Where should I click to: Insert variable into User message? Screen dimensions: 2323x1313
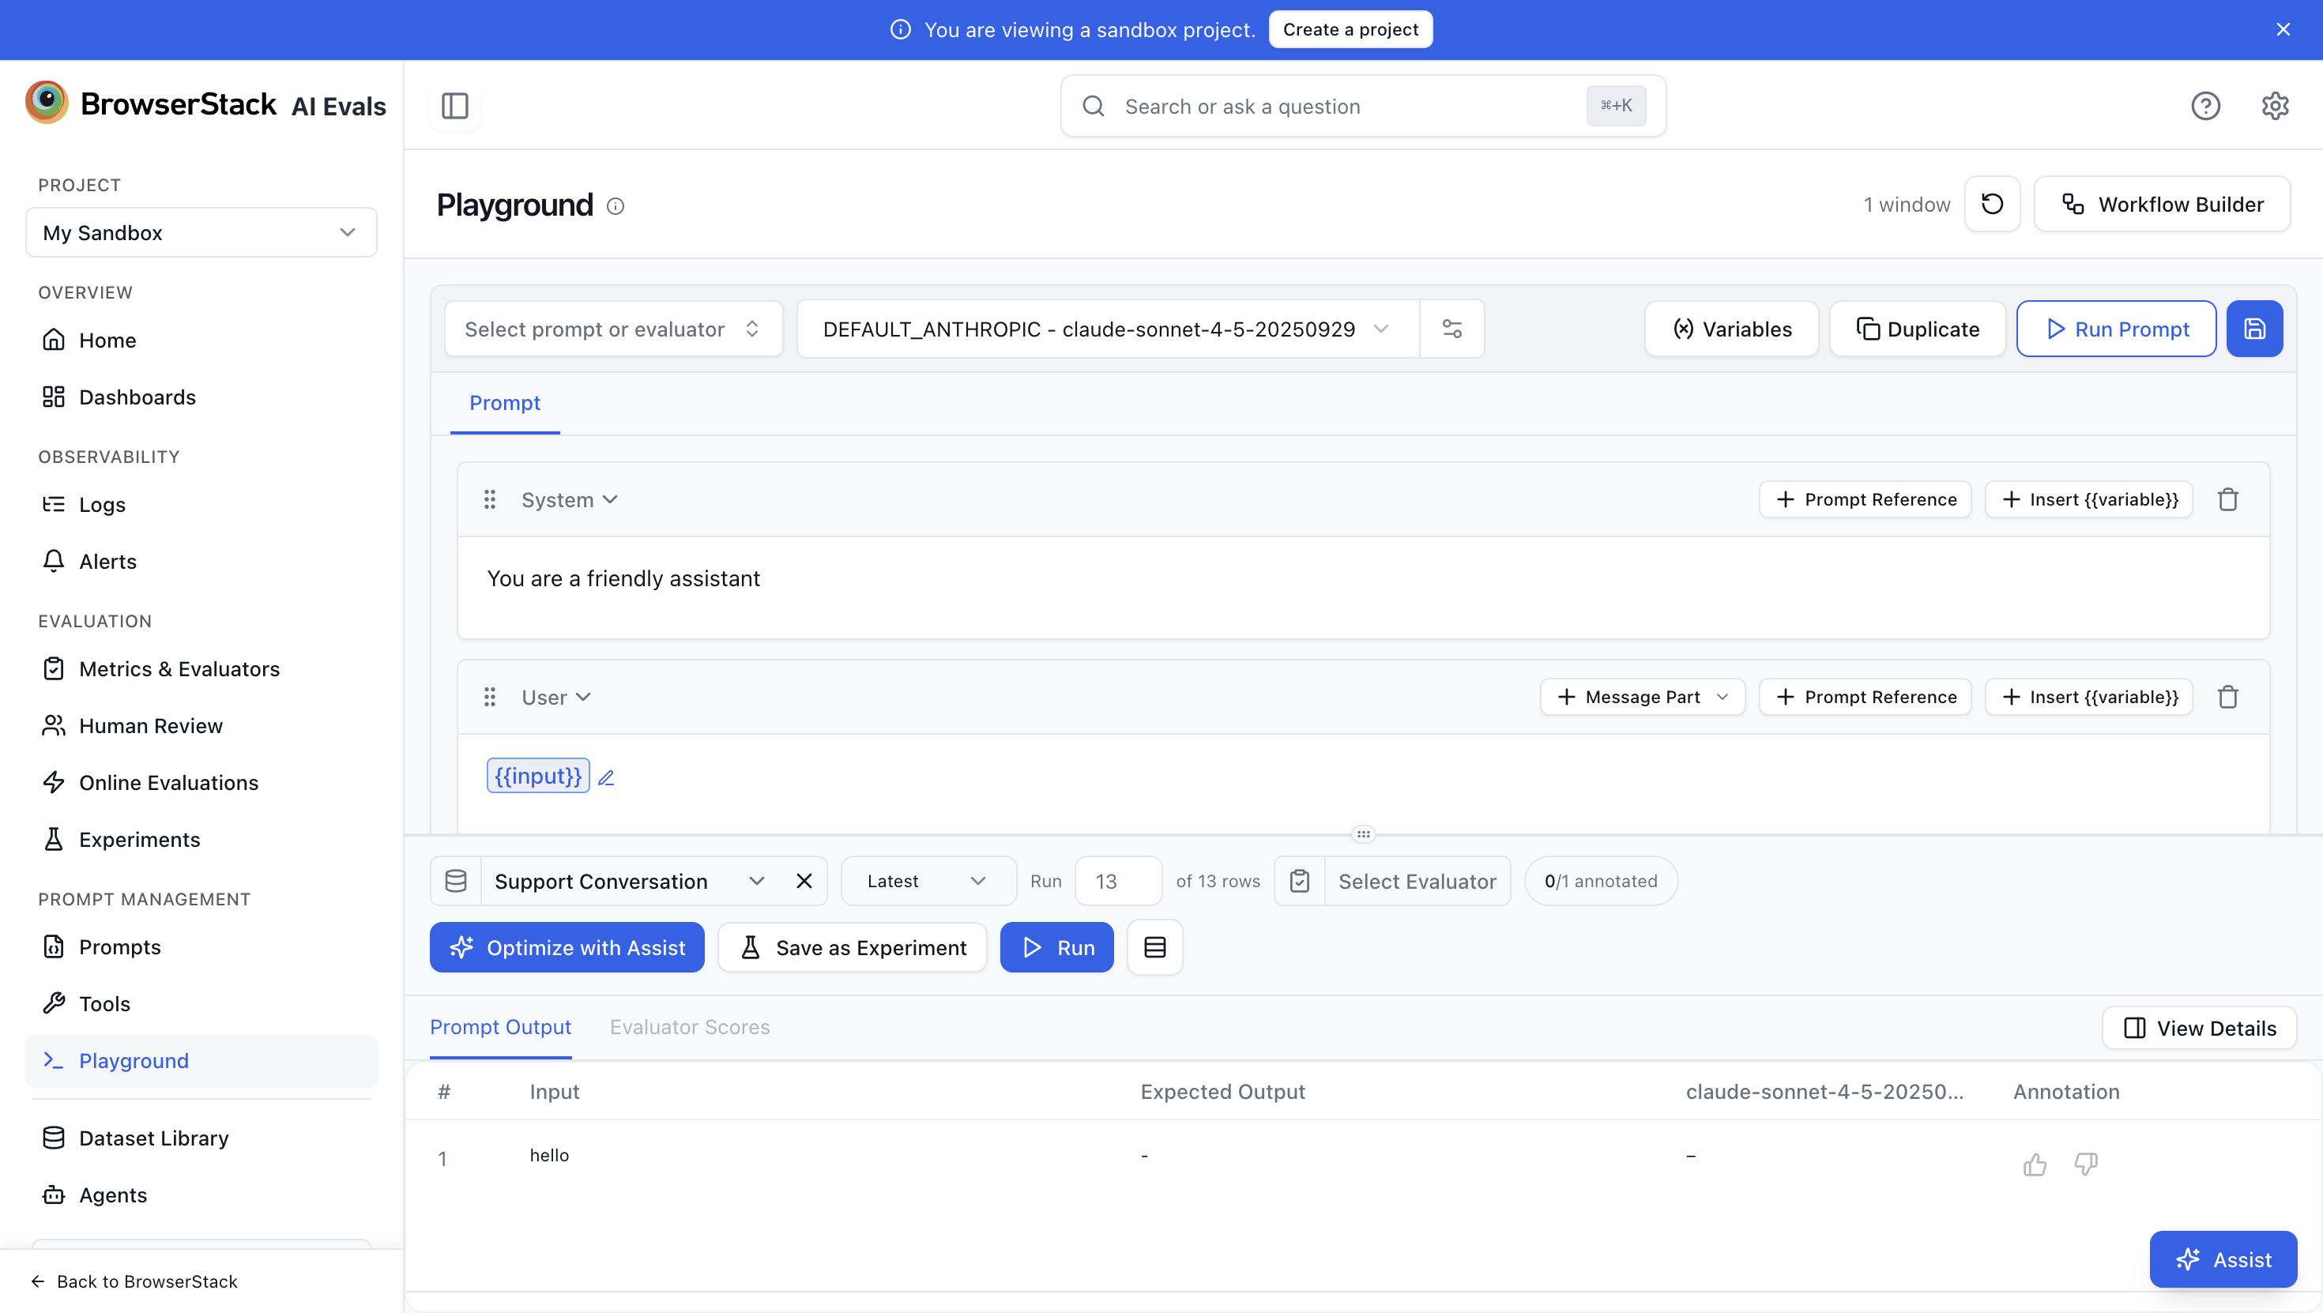tap(2088, 697)
